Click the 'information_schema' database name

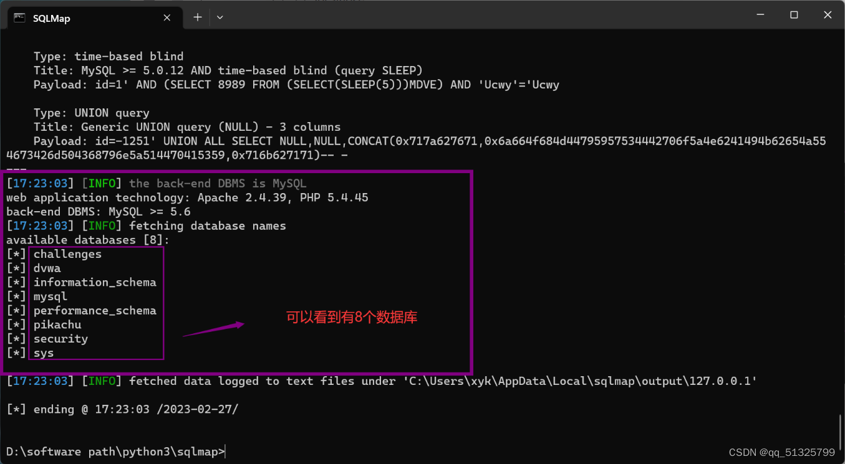click(95, 282)
